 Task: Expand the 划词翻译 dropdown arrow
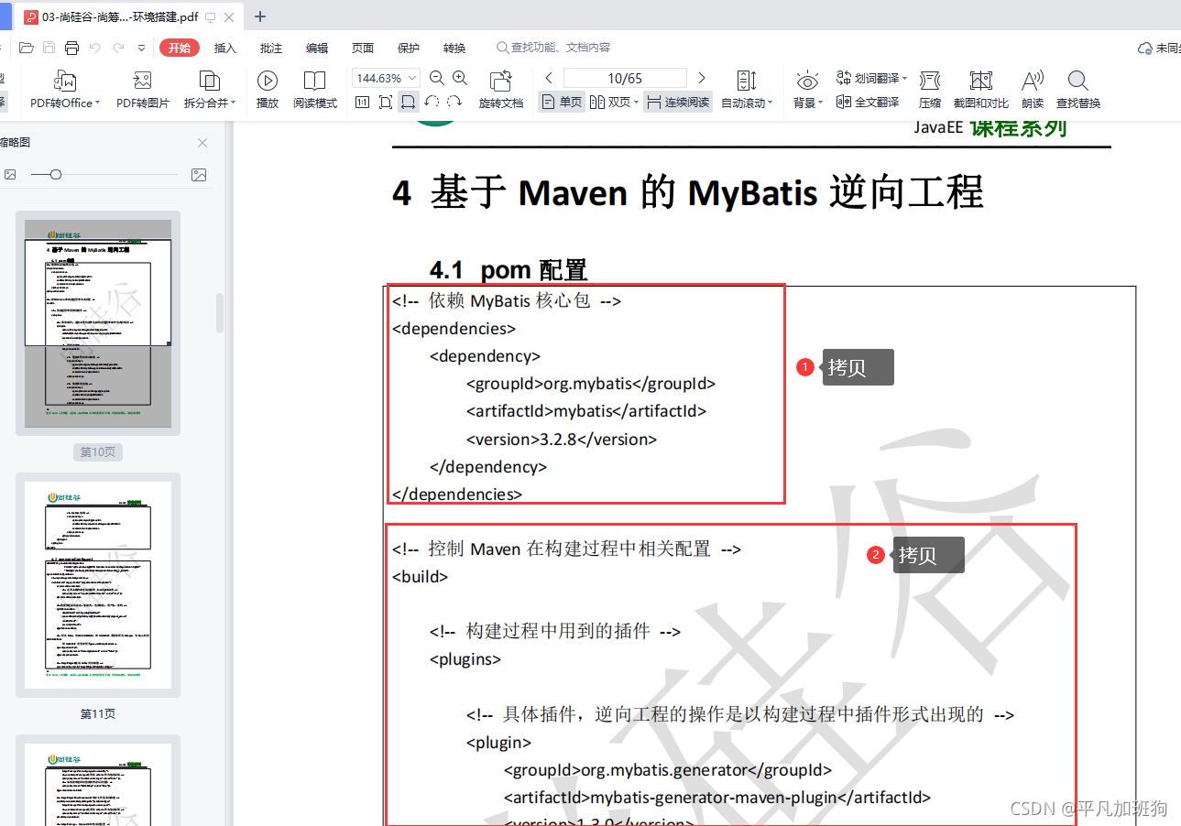pos(904,79)
